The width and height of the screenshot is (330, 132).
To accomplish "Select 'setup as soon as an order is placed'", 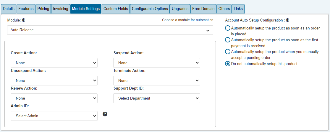I will (227, 28).
